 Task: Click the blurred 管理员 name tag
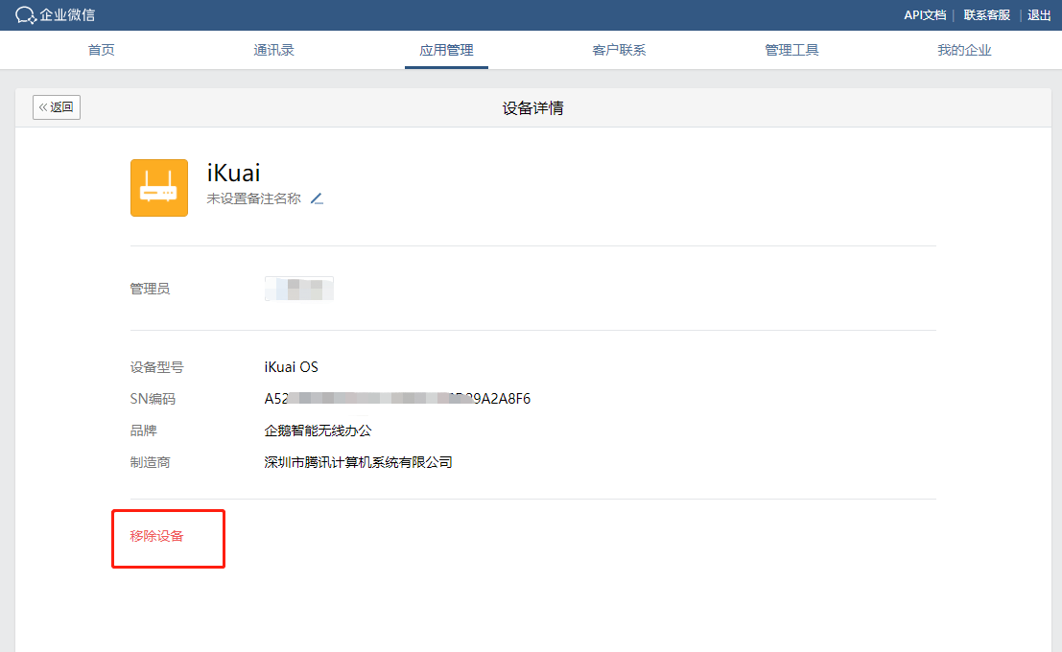298,289
